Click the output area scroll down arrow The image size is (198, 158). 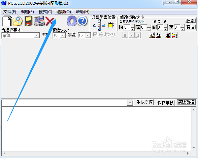pyautogui.click(x=194, y=148)
